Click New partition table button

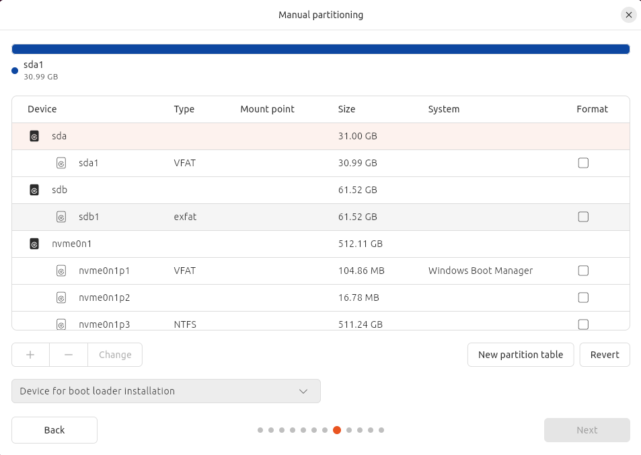pos(520,355)
